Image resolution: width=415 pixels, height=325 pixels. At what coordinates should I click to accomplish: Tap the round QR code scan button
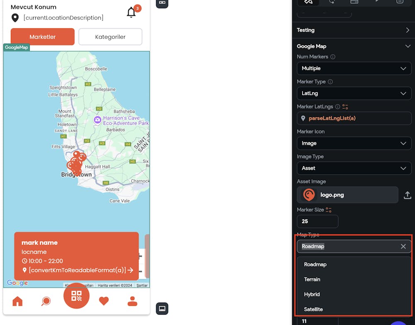(x=76, y=296)
